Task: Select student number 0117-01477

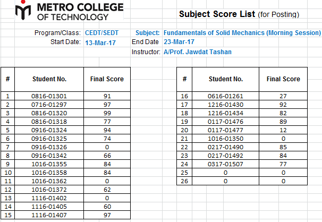Action: click(x=225, y=130)
